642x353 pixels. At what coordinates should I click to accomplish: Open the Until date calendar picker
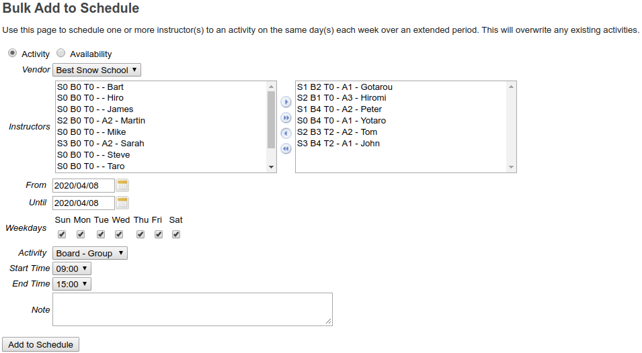(123, 203)
